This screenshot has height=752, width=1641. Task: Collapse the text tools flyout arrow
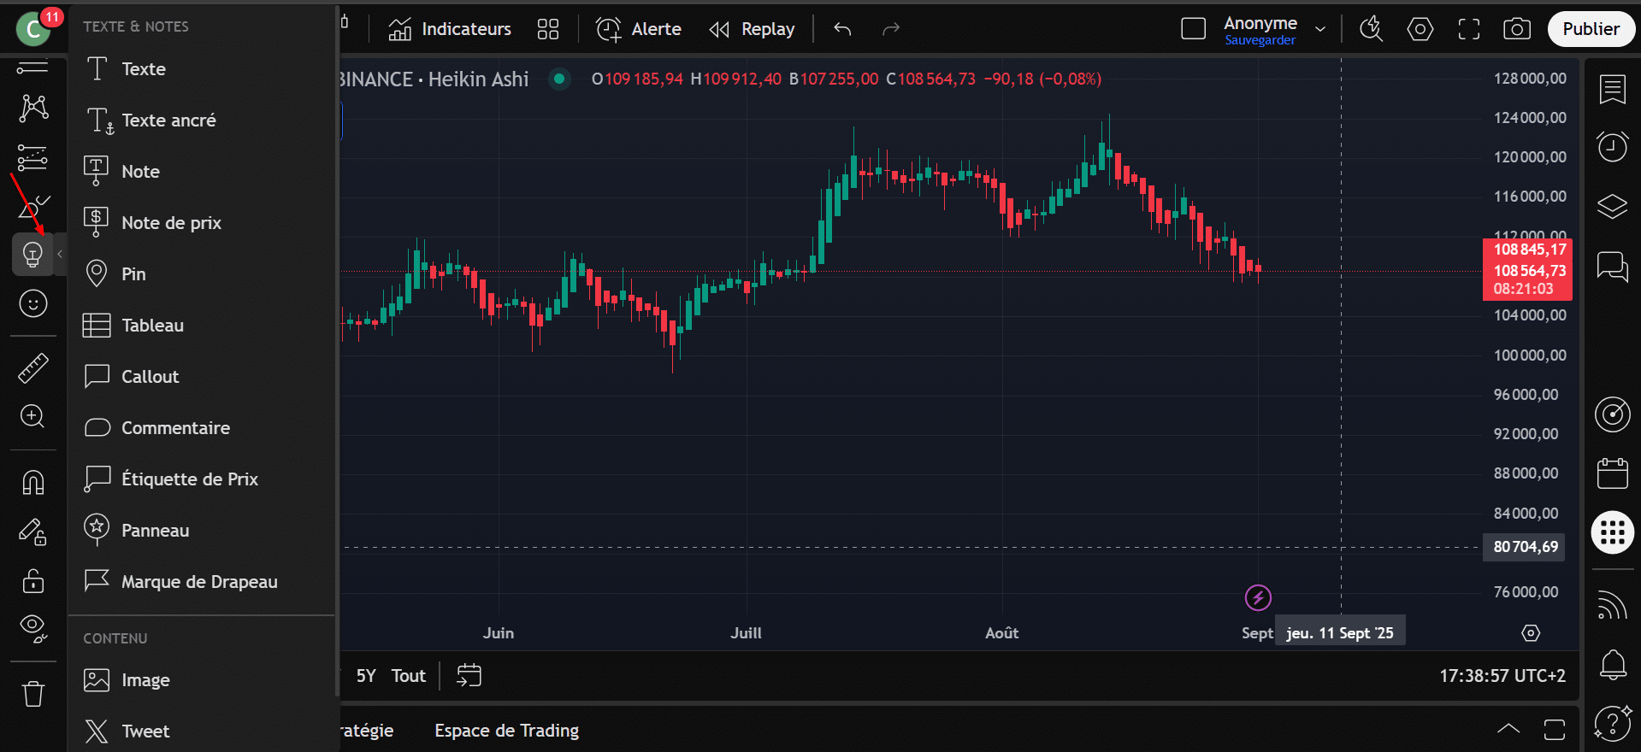[x=60, y=254]
